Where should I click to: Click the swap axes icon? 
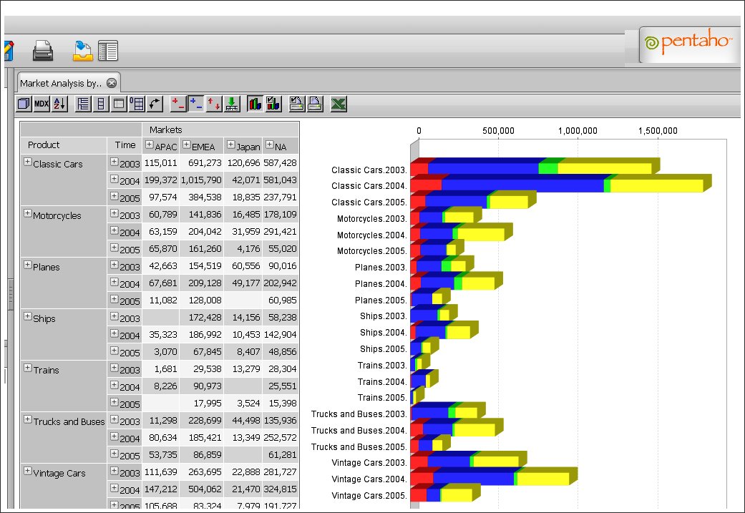coord(155,104)
